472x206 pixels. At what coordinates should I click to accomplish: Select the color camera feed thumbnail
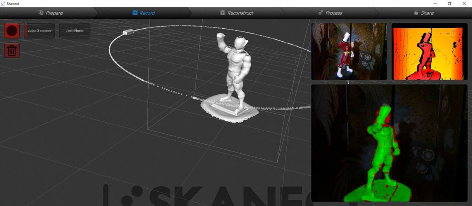pos(349,51)
